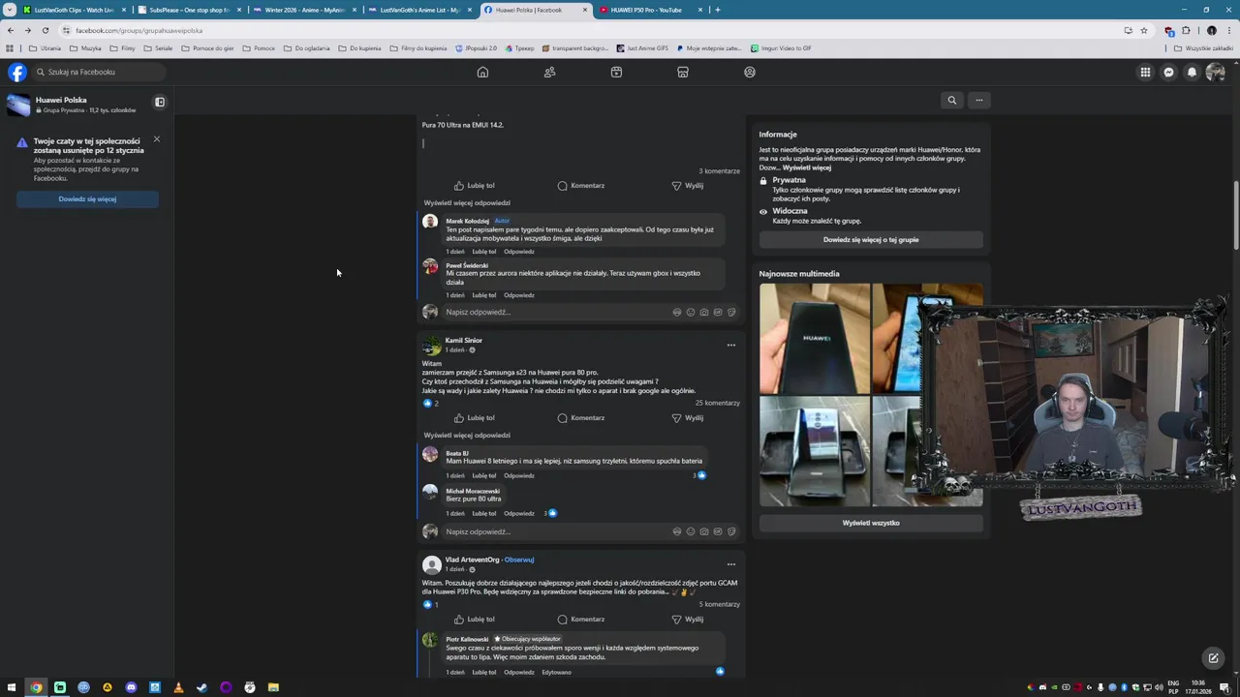Click the Facebook logo

16,72
